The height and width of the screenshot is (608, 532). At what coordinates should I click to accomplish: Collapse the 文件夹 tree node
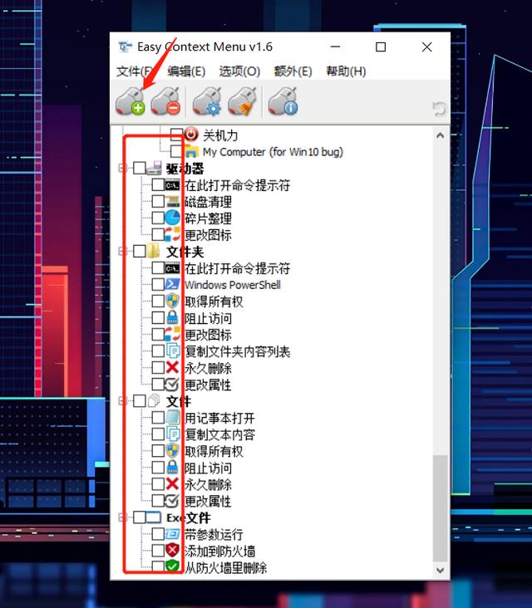pyautogui.click(x=122, y=251)
